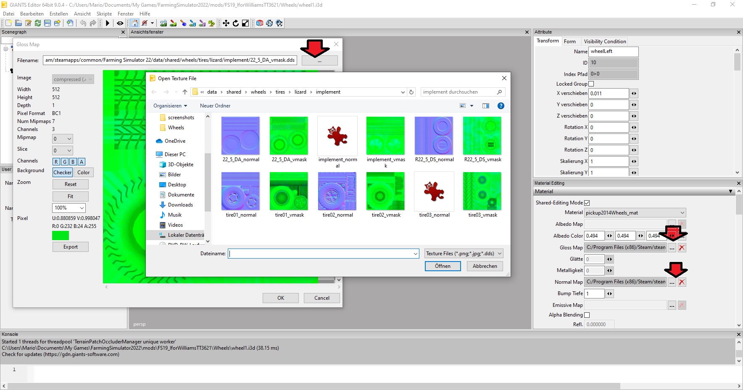Close the Scenegraph panel
This screenshot has height=390, width=743.
coord(123,32)
